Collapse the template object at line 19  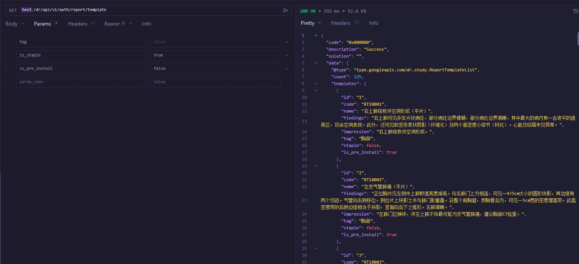316,166
